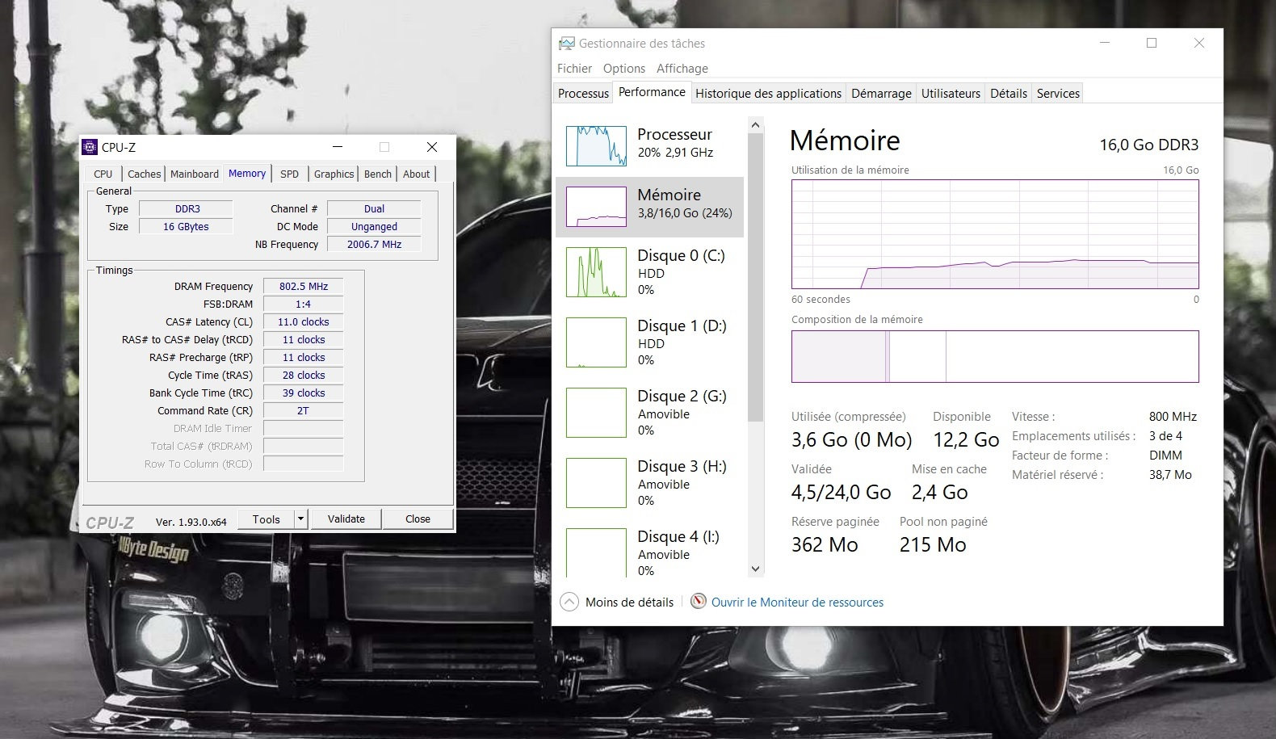Viewport: 1276px width, 739px height.
Task: Click the memory composition bar
Action: pos(994,356)
